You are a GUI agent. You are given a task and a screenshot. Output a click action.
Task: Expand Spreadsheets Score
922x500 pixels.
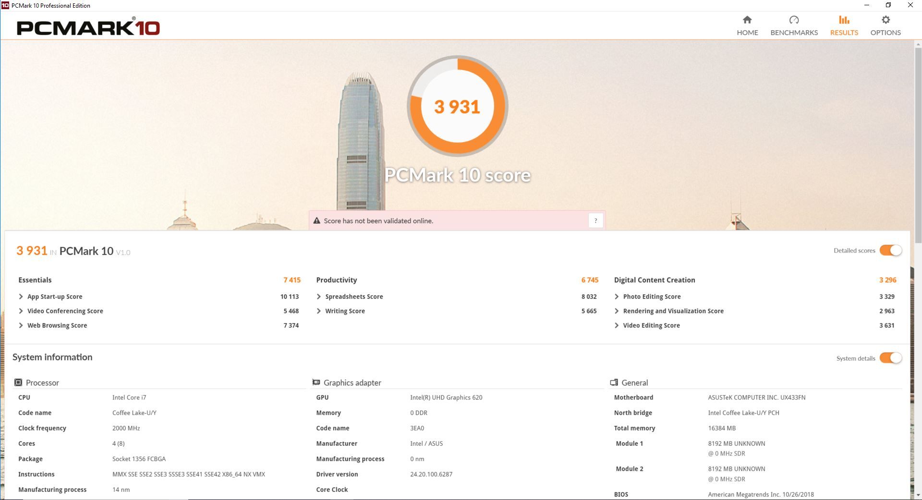pyautogui.click(x=319, y=296)
